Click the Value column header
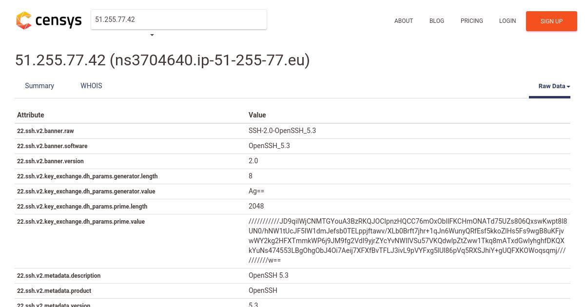 [257, 115]
